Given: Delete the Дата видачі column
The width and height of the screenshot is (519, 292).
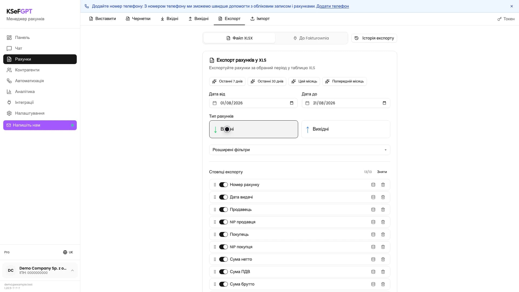Looking at the screenshot, I should [x=383, y=197].
